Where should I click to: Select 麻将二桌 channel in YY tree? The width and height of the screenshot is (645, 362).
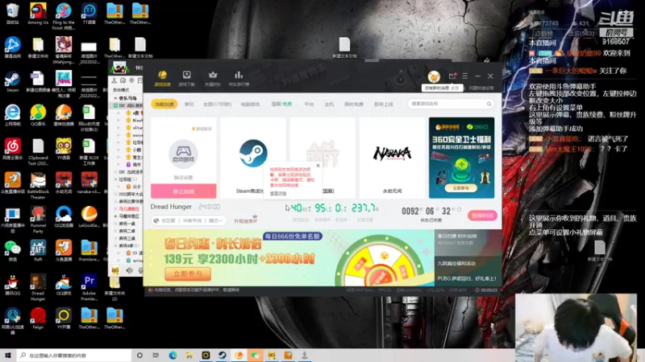127,231
